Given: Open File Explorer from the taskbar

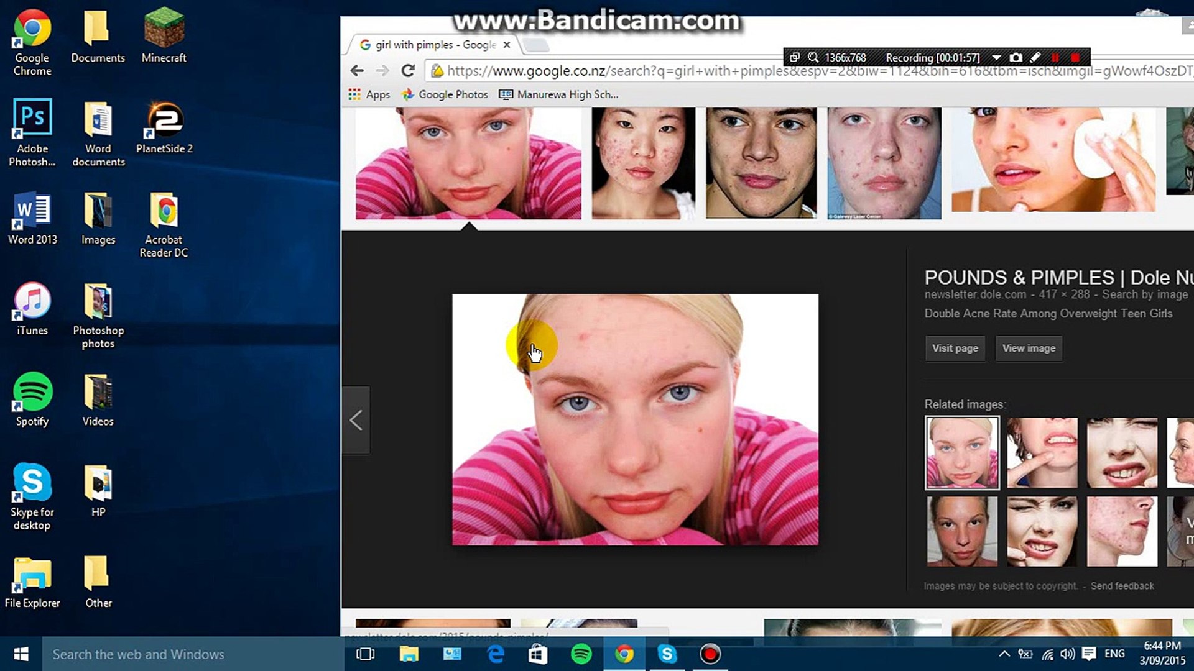Looking at the screenshot, I should 409,654.
